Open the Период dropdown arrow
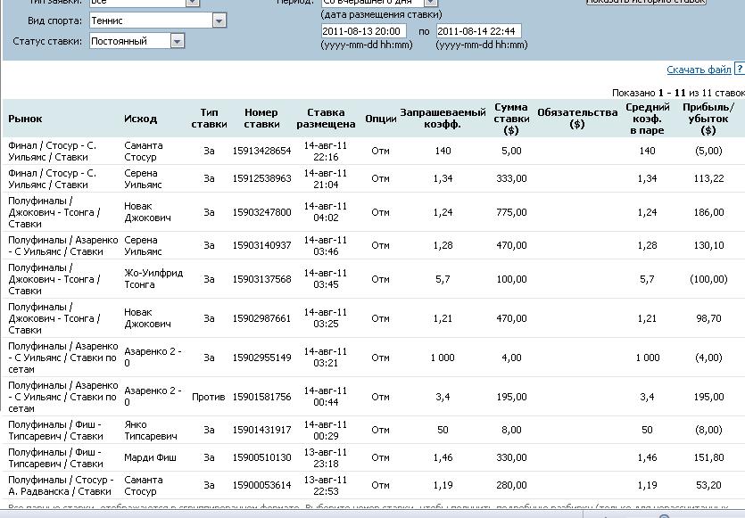Screen dimensions: 745x518 (430, 3)
